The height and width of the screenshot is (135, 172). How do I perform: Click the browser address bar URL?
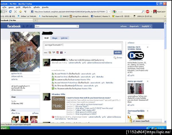pyautogui.click(x=70, y=12)
